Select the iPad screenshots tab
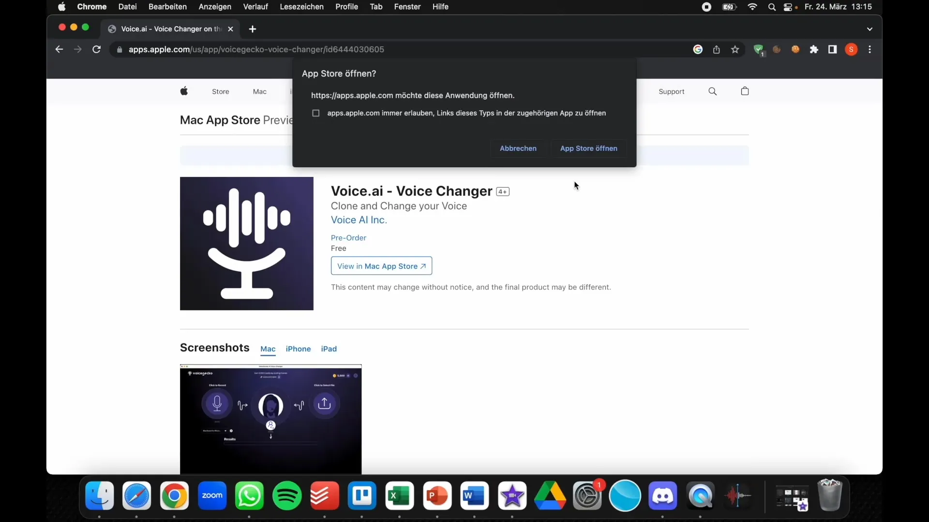Image resolution: width=929 pixels, height=522 pixels. point(329,348)
